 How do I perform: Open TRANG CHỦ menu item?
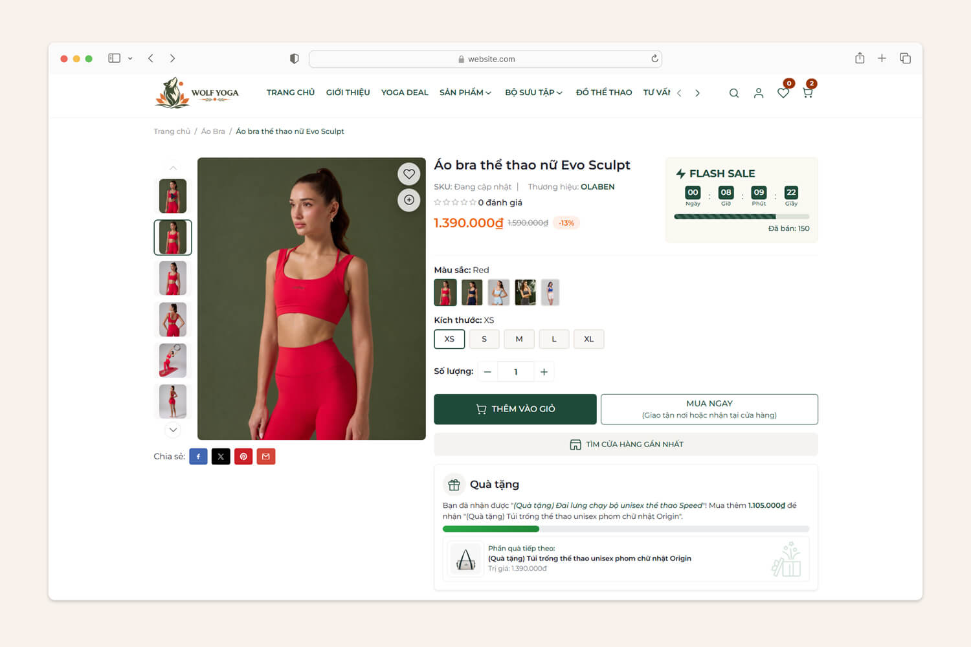coord(291,93)
